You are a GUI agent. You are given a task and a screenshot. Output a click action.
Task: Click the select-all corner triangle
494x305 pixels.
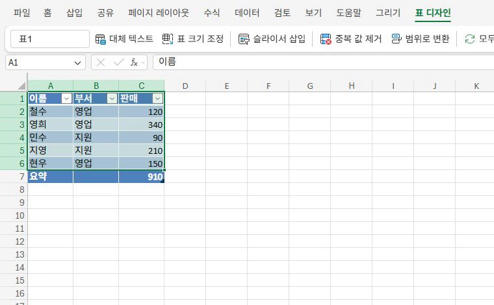click(21, 86)
